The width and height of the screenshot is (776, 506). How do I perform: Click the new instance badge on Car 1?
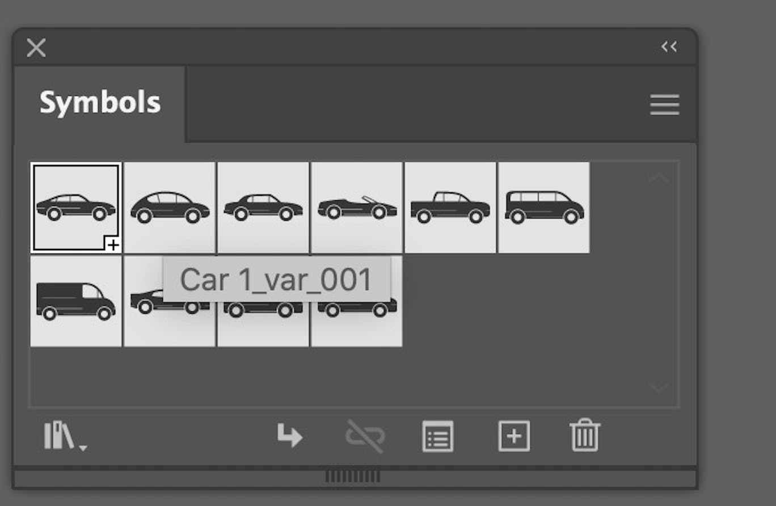pyautogui.click(x=112, y=244)
